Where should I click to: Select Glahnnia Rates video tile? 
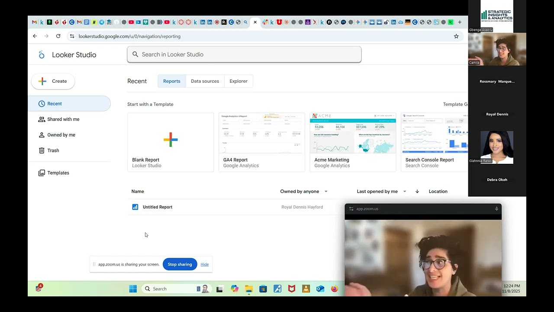(x=497, y=147)
